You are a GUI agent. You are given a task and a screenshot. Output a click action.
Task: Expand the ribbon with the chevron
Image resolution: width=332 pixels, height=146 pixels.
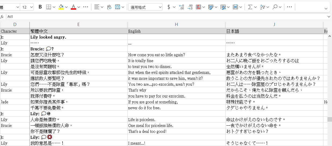(326, 9)
